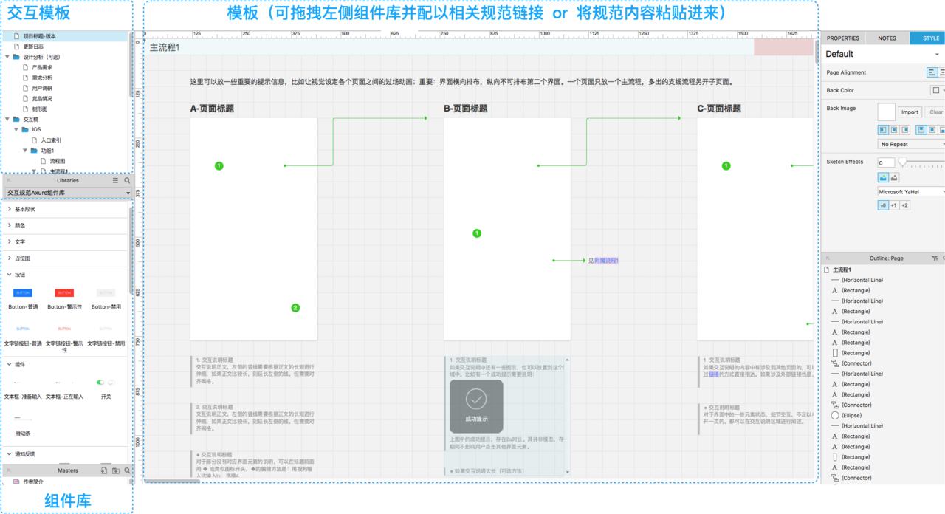Select the Botton-禁用 disabled button widget
This screenshot has width=945, height=514.
pyautogui.click(x=106, y=293)
